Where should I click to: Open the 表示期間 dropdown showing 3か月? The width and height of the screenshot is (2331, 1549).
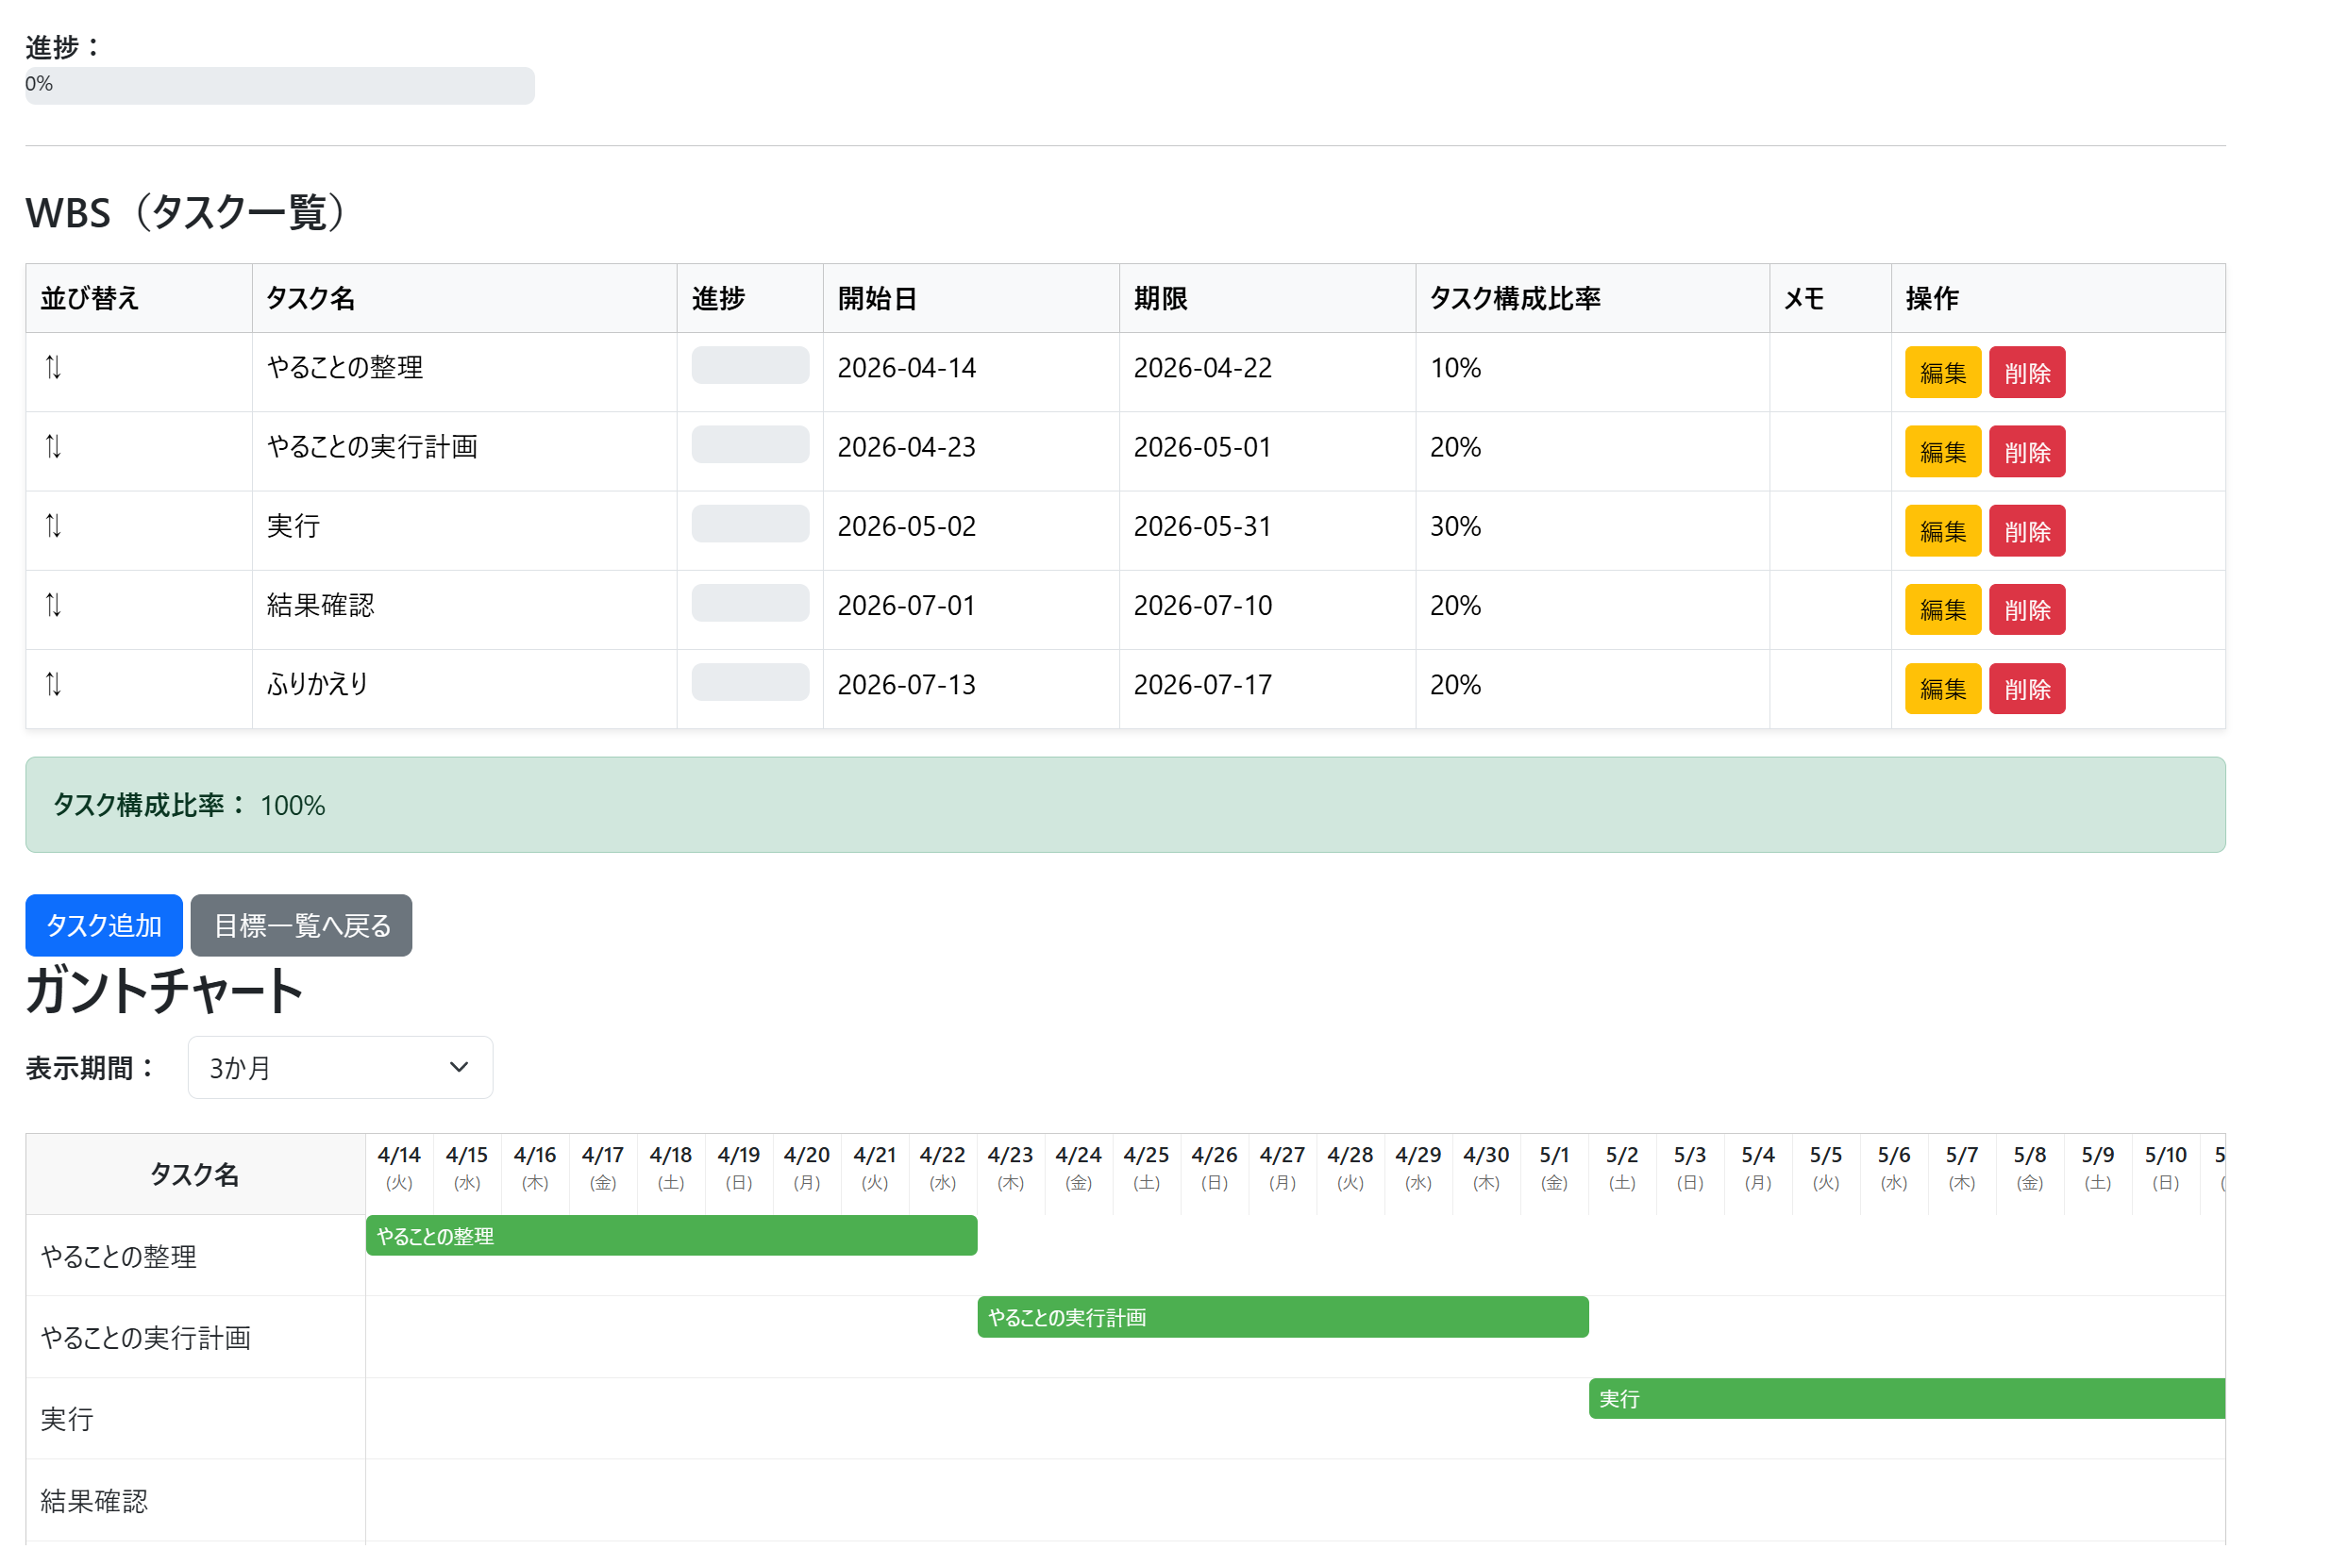click(x=340, y=1068)
